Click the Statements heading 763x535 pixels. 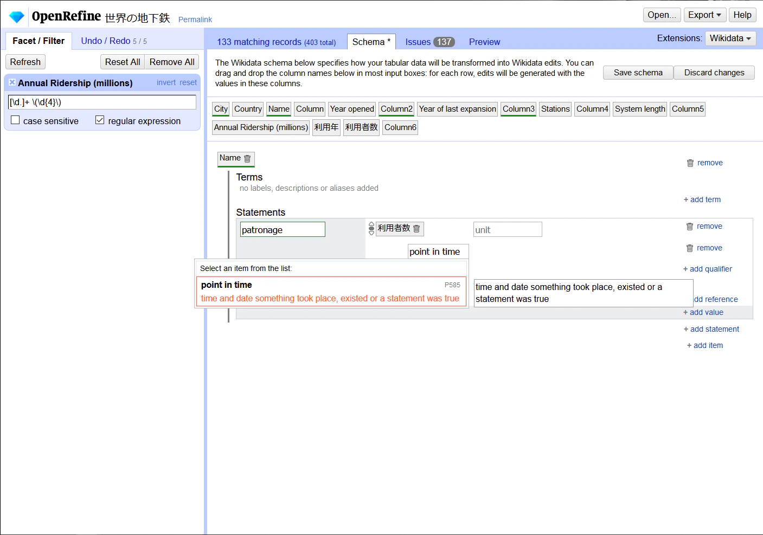[x=261, y=212]
